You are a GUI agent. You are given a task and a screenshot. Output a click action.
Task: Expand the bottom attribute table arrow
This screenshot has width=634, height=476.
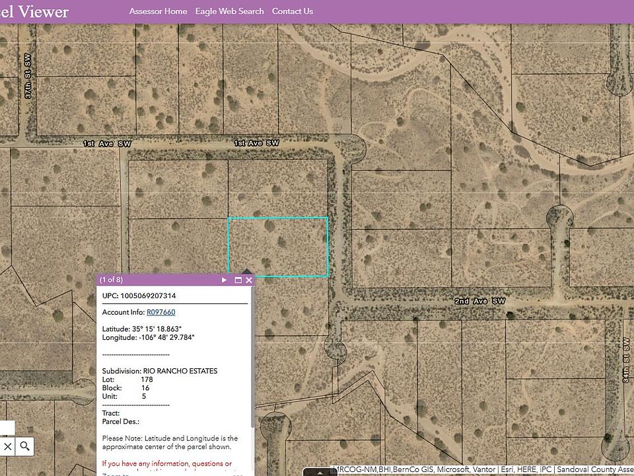pos(320,472)
